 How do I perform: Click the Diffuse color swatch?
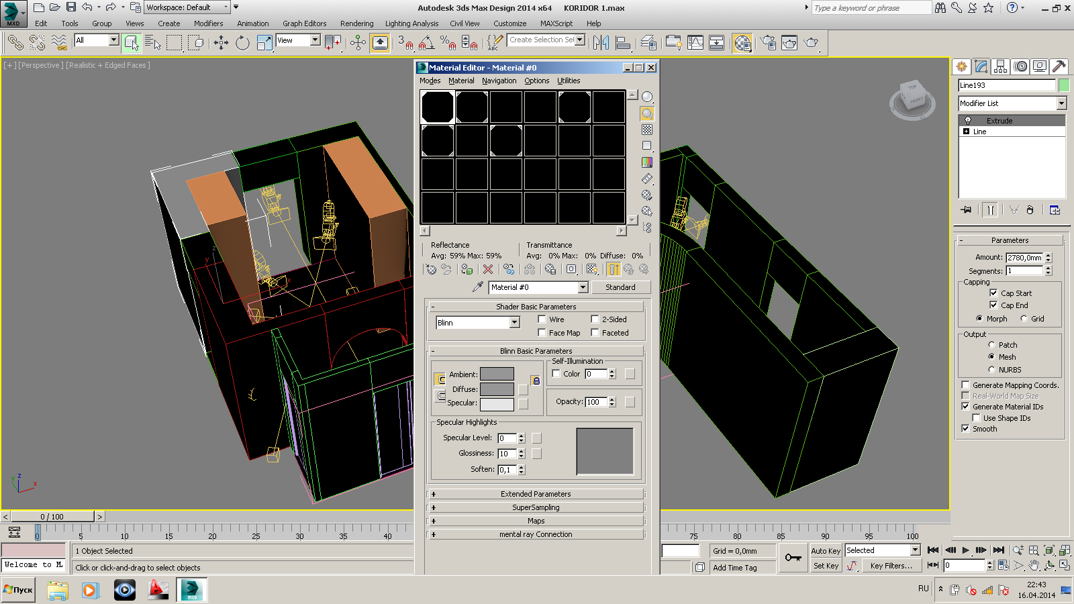point(497,389)
